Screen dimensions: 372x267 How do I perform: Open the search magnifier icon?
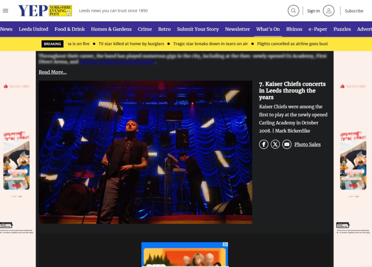coord(293,11)
